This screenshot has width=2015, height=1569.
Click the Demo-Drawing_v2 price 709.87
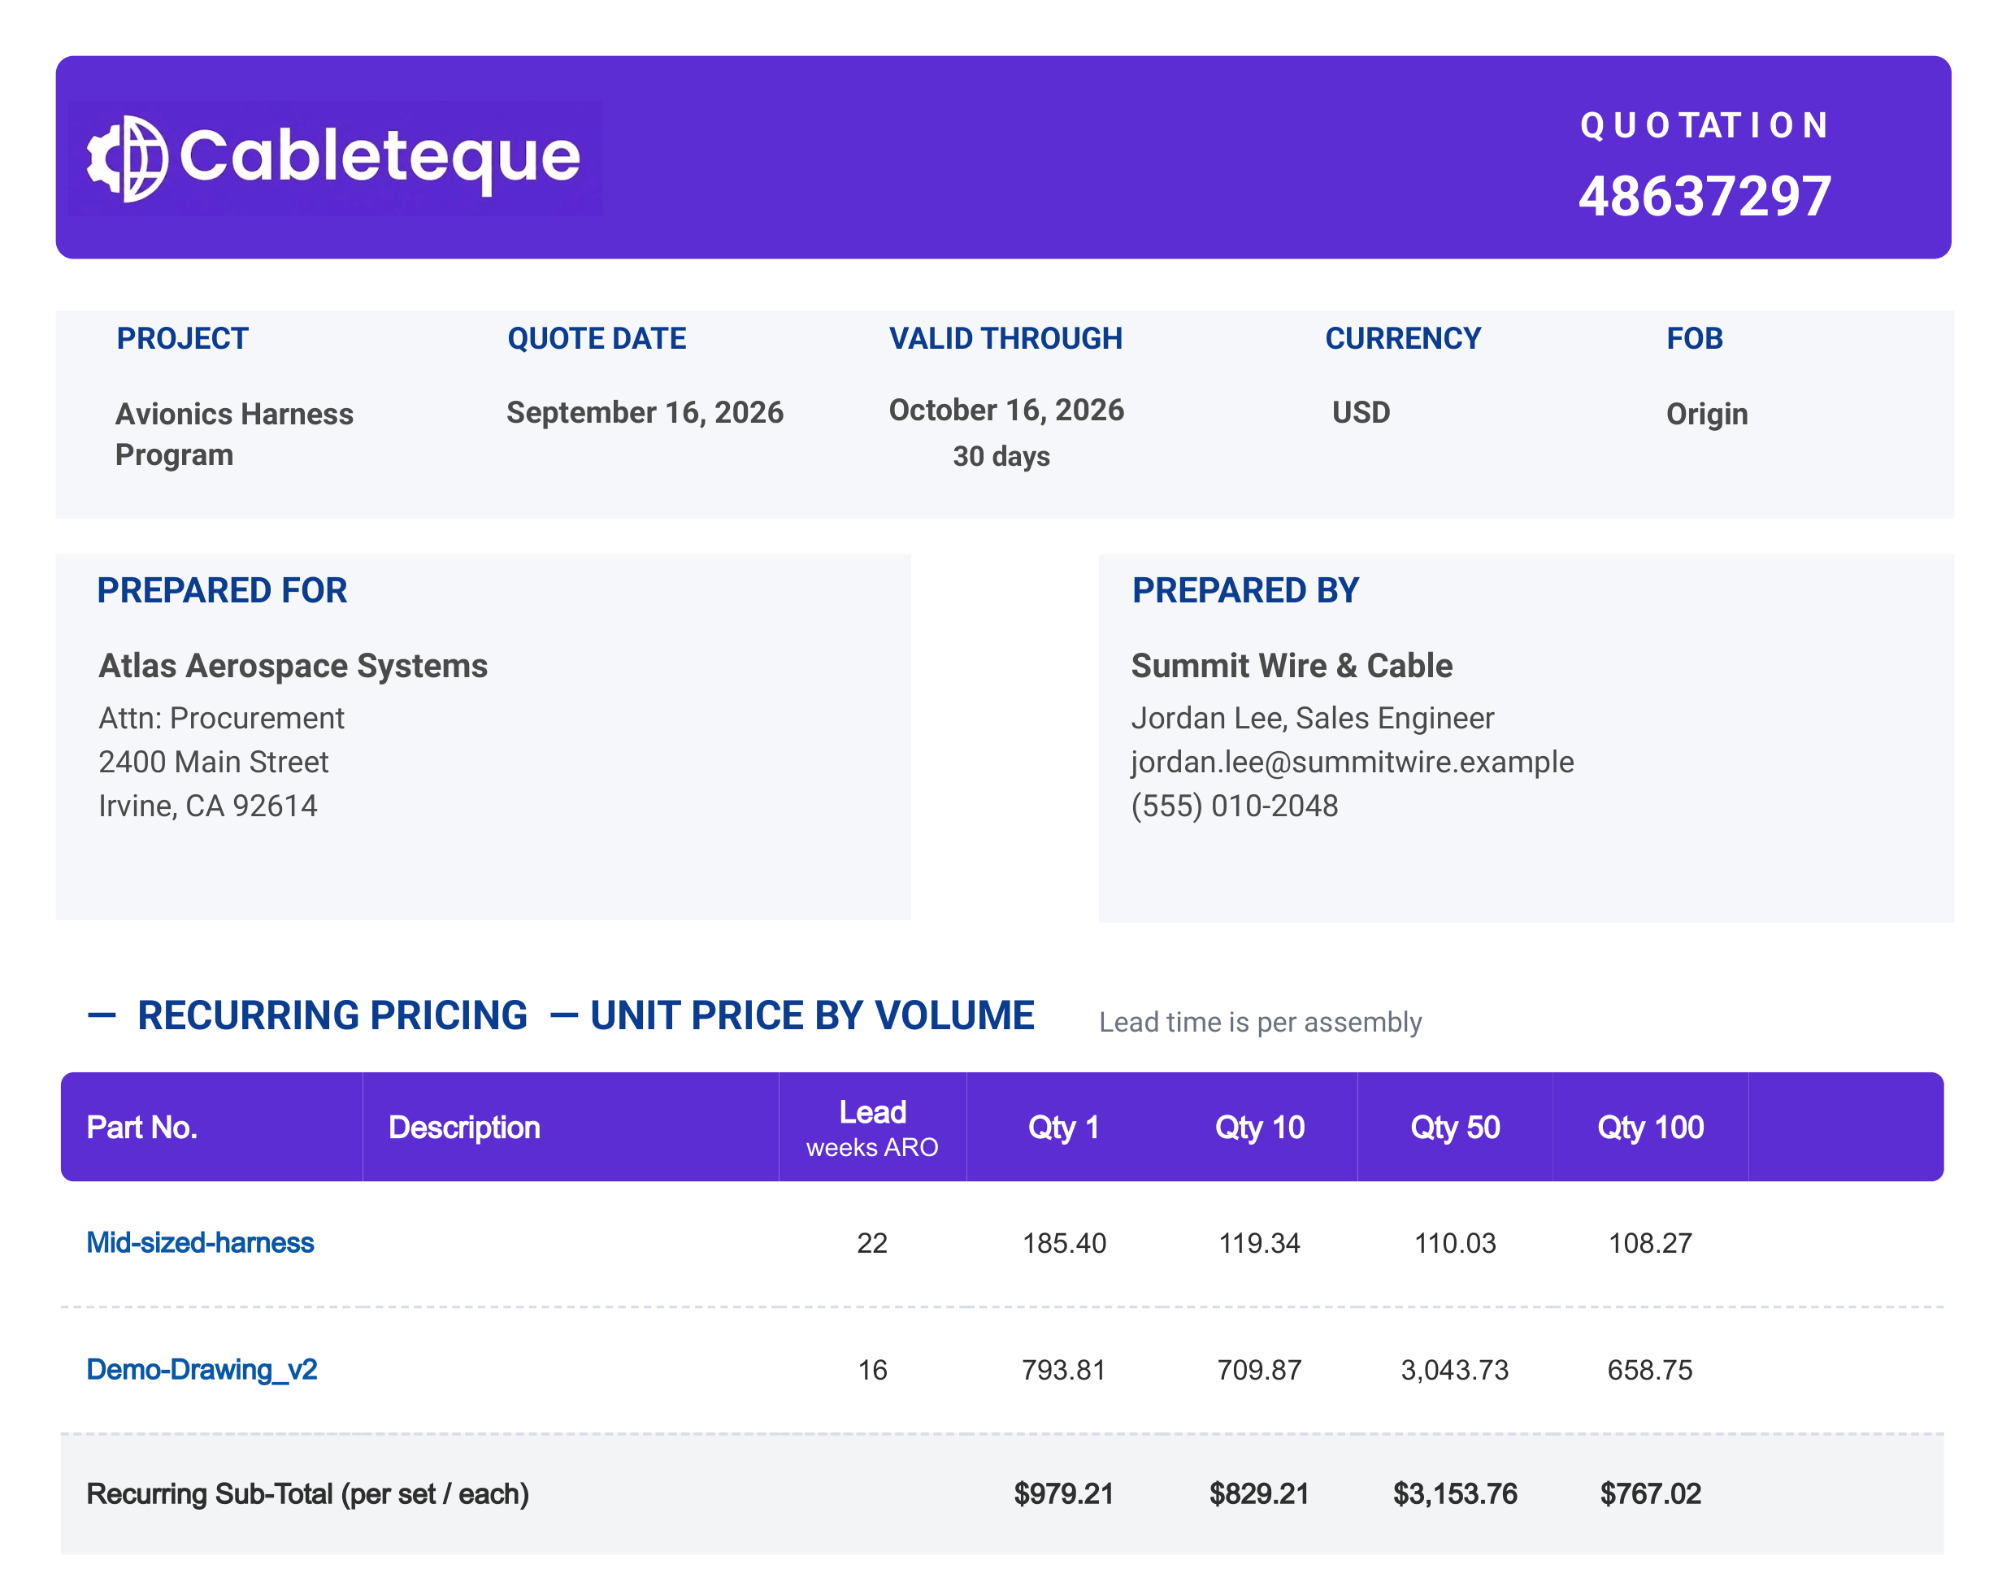tap(1259, 1370)
